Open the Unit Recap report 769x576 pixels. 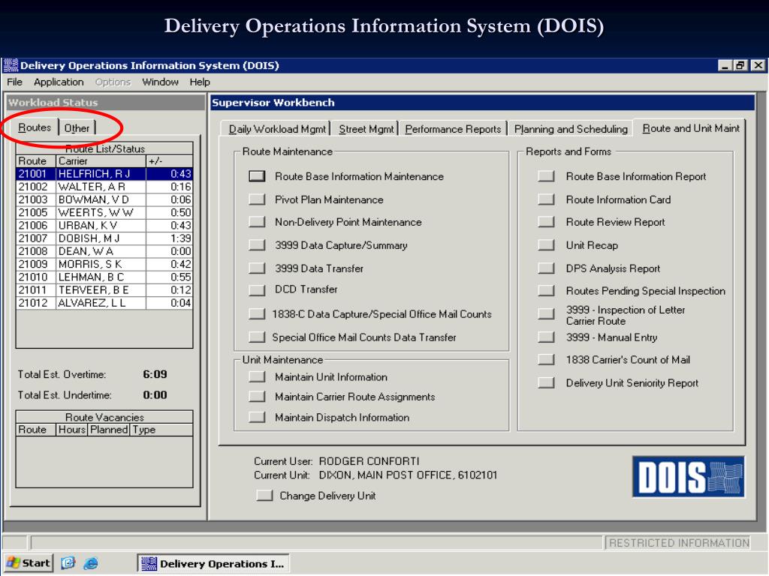click(x=547, y=245)
